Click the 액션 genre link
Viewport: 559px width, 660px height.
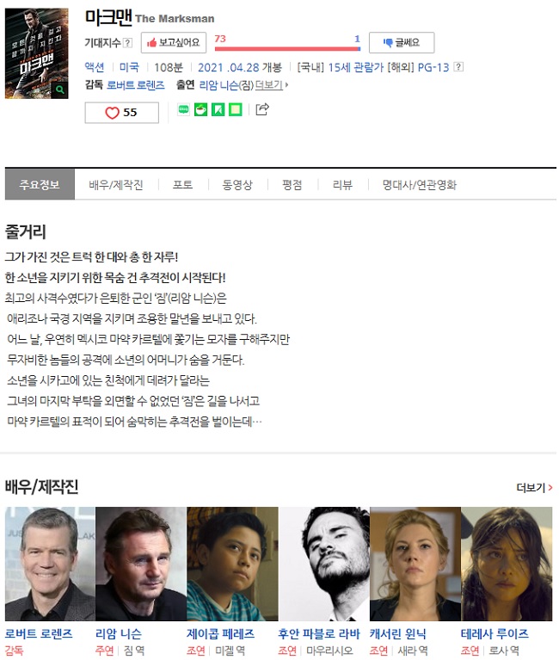tap(95, 67)
